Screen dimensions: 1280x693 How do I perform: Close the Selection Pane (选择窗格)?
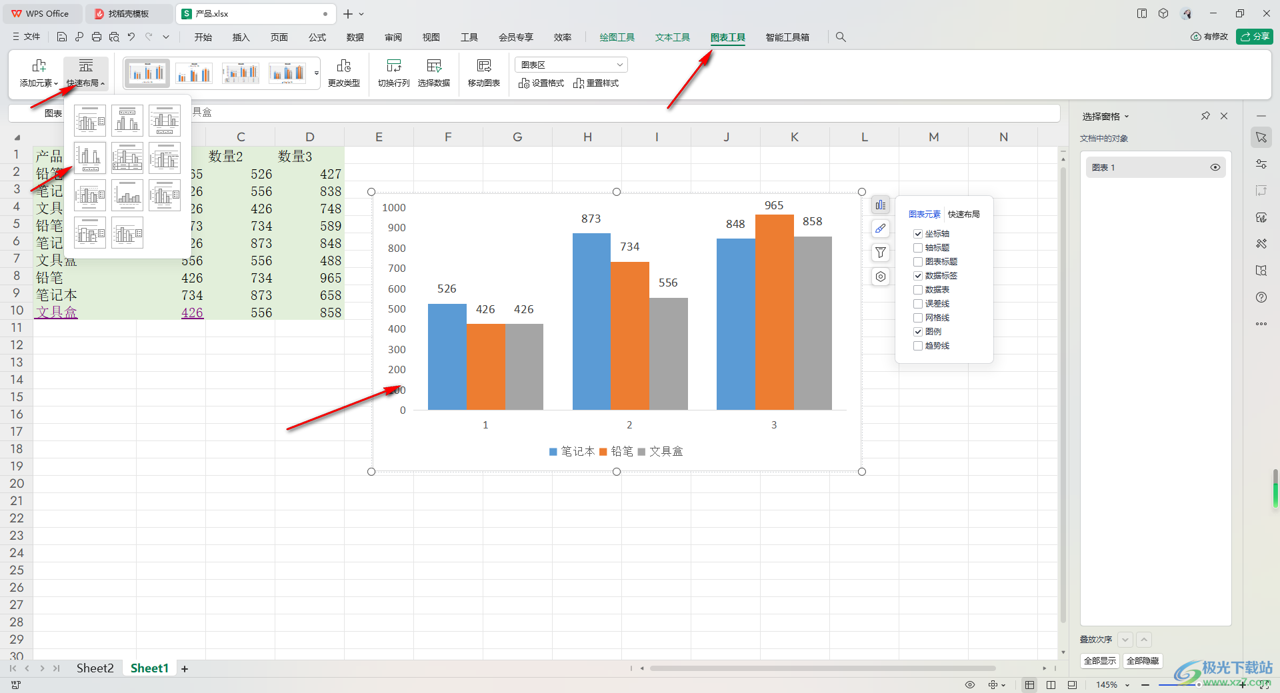[x=1224, y=116]
